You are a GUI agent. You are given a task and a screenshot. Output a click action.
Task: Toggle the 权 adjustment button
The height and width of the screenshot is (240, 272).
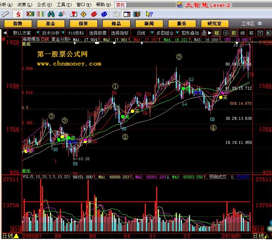[x=234, y=33]
